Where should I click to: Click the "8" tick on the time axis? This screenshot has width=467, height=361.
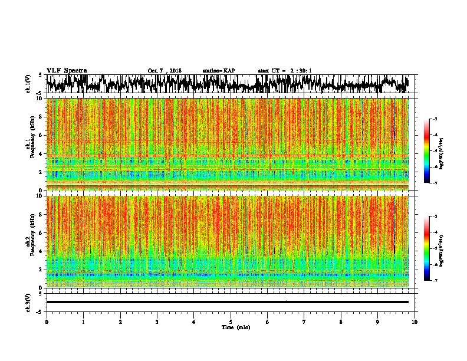[x=341, y=322]
